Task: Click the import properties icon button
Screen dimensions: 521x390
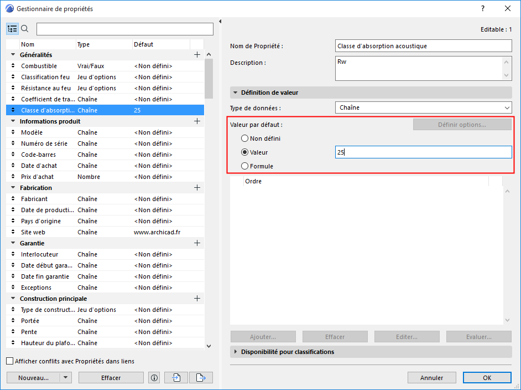Action: (176, 378)
